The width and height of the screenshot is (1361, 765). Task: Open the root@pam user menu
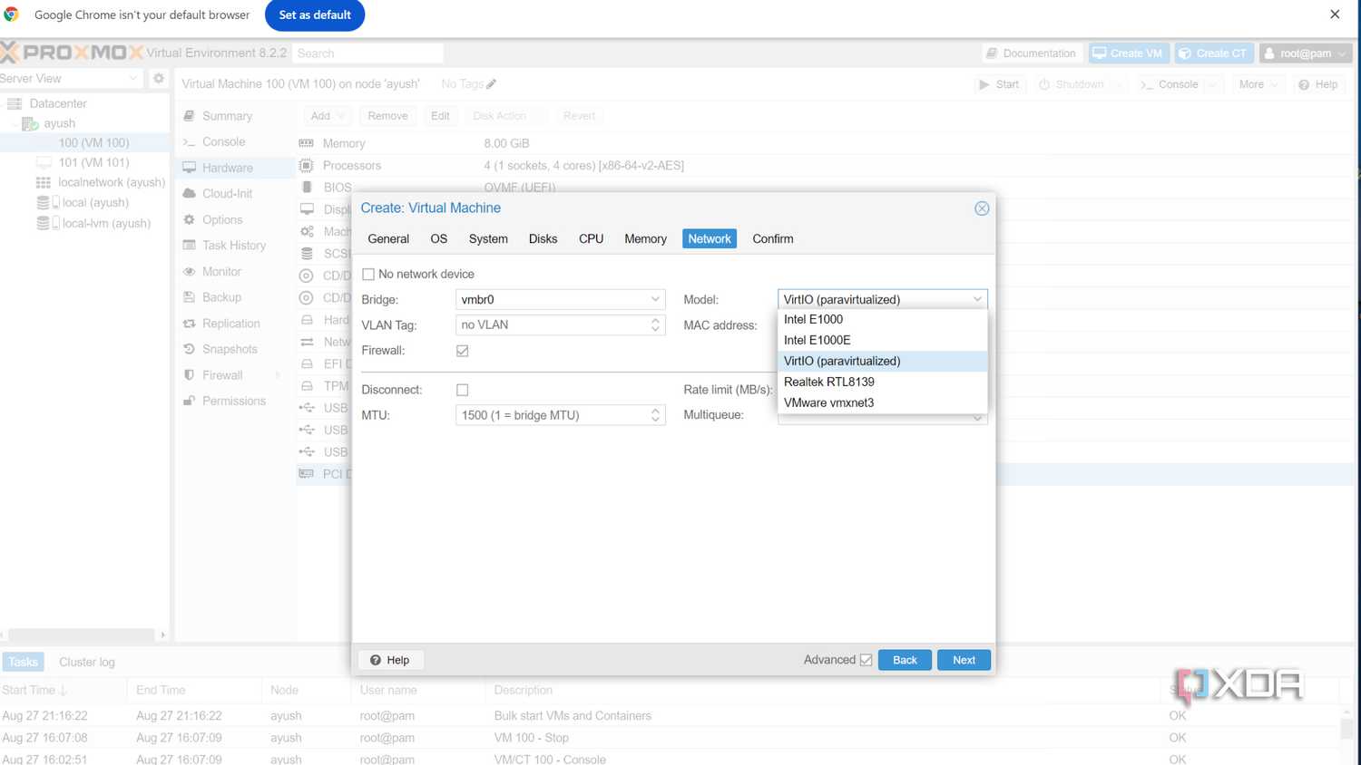coord(1306,53)
